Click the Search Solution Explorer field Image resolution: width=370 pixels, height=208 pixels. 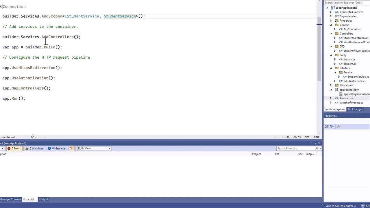coord(346,3)
